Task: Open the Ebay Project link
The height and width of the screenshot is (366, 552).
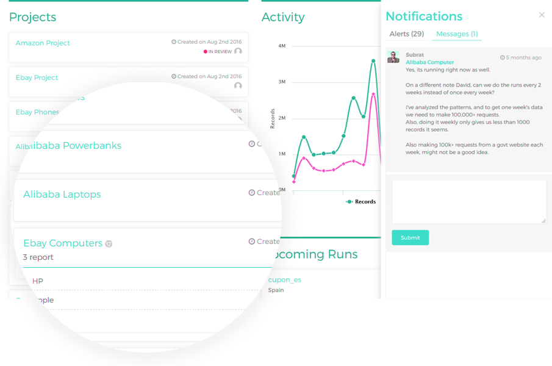Action: point(37,77)
